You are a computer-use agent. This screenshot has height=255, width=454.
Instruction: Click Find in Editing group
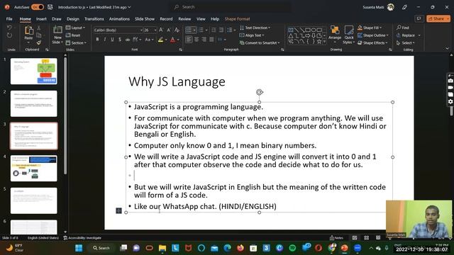click(x=403, y=28)
